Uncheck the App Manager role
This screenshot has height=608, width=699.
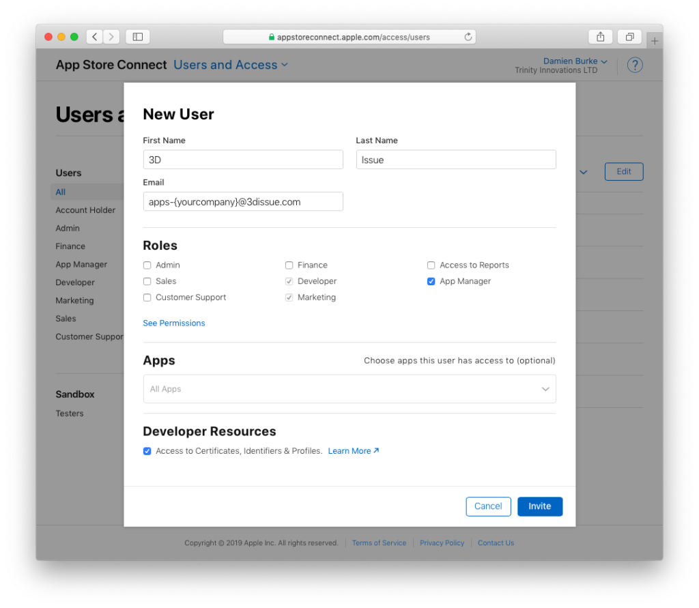coord(431,281)
